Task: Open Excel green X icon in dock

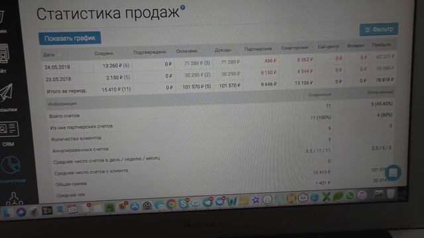Action: (x=327, y=197)
